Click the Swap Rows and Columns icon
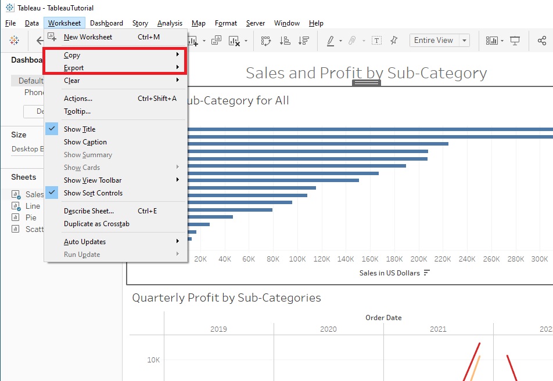553x381 pixels. (266, 41)
